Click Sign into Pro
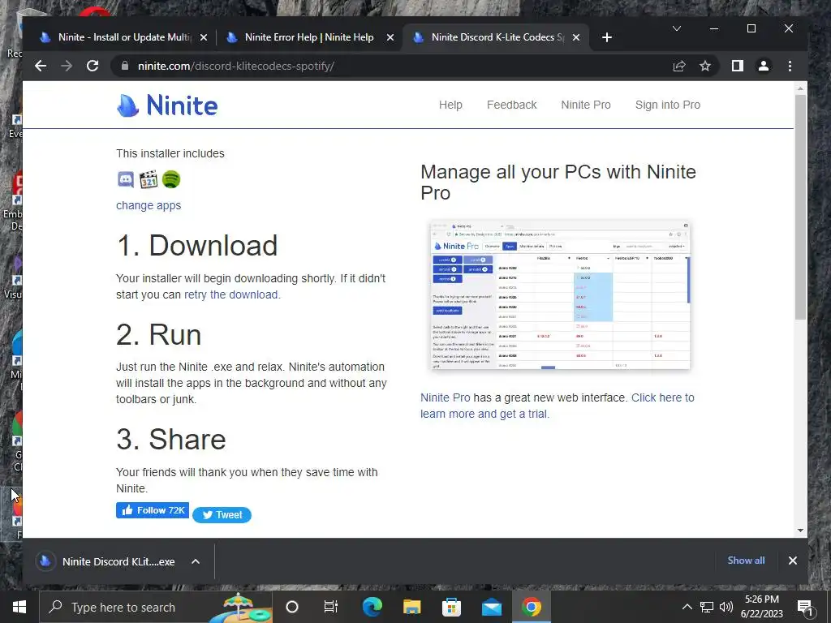This screenshot has width=831, height=623. point(668,105)
